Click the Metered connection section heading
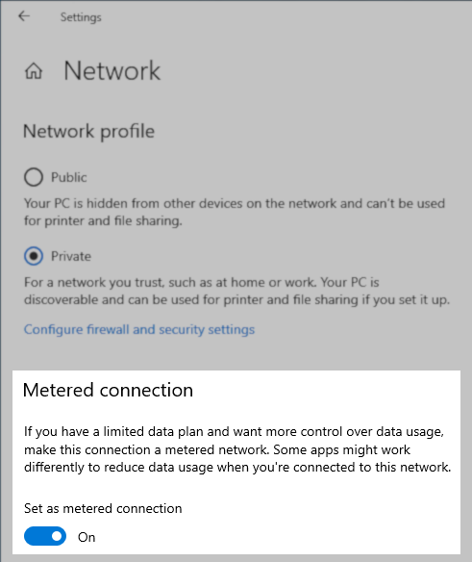 [108, 390]
